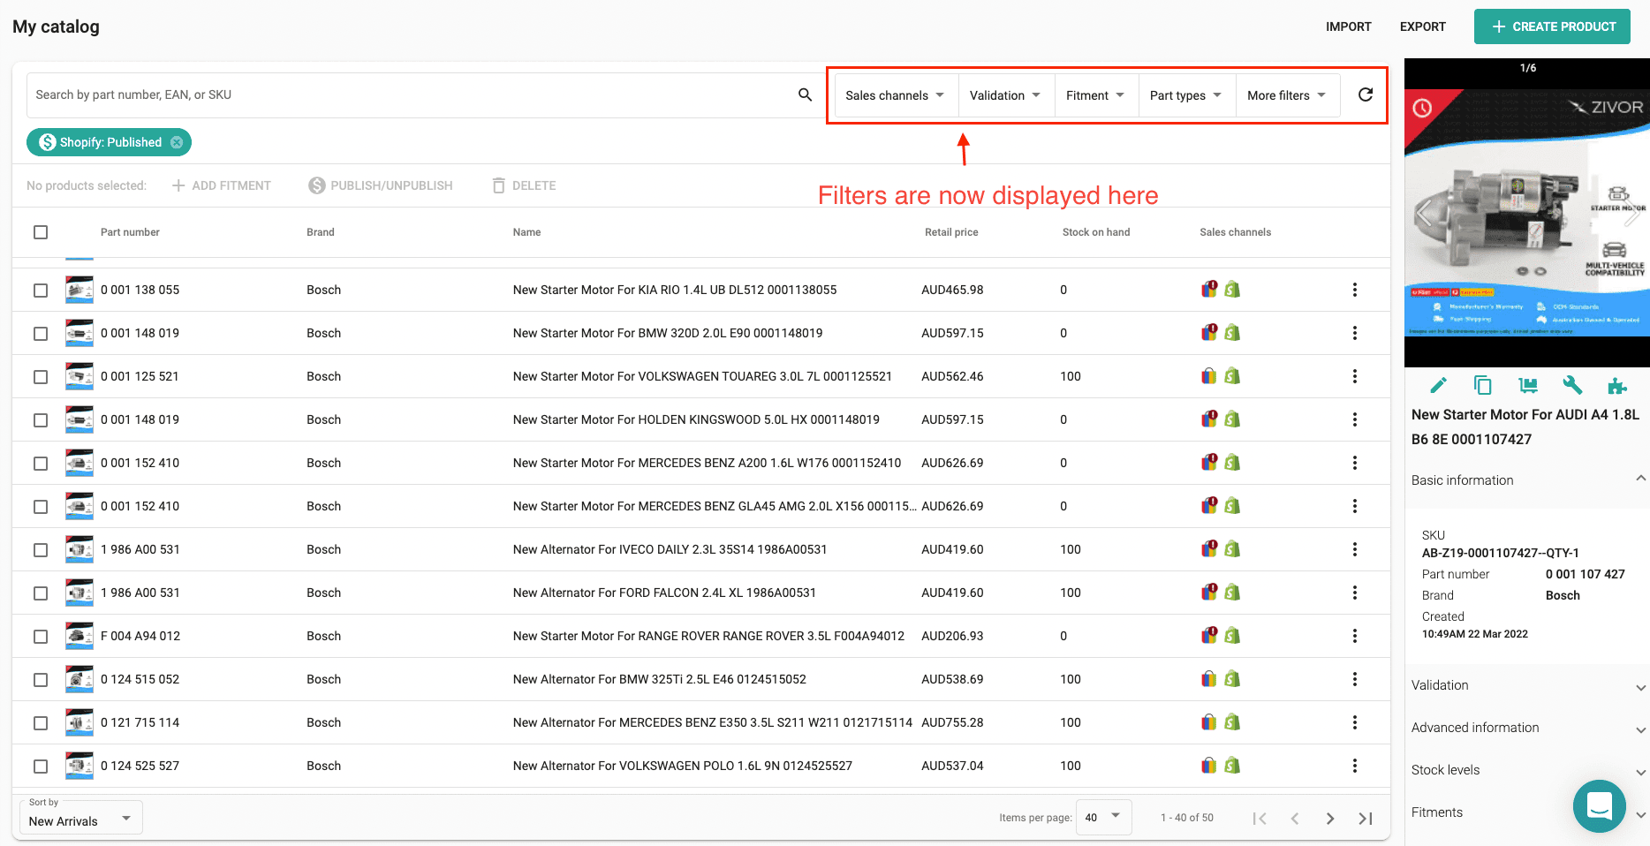The height and width of the screenshot is (846, 1650).
Task: Toggle the select-all products checkbox
Action: tap(41, 232)
